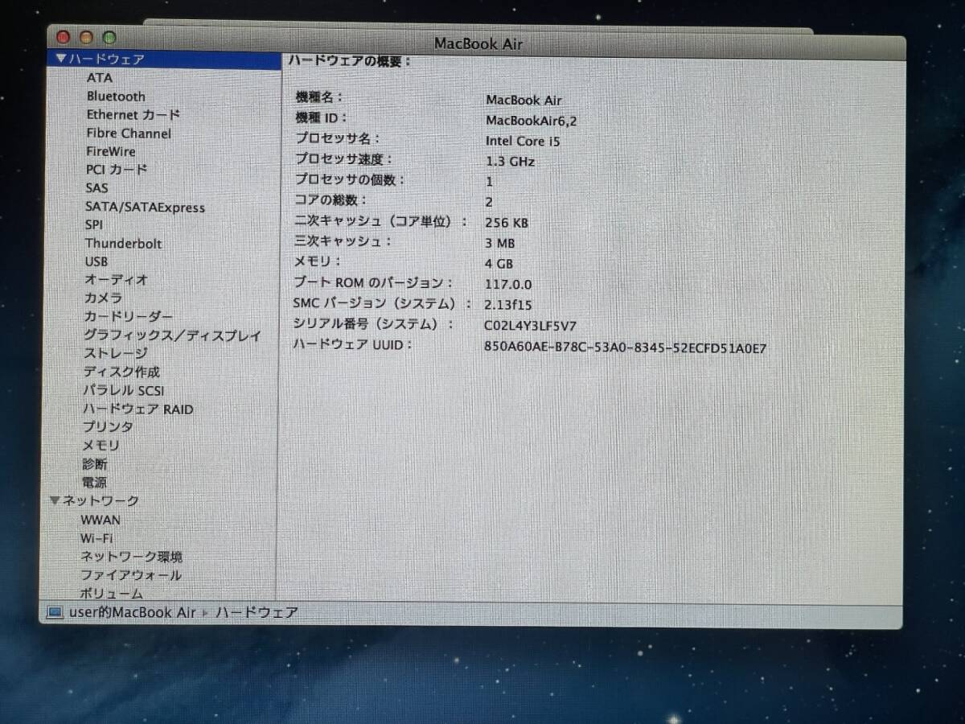The width and height of the screenshot is (965, 724).
Task: Open the PCI カード entry
Action: 117,170
